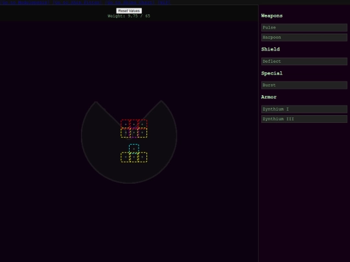Click the Special section heading
Screen dimensions: 350x262
[x=272, y=73]
